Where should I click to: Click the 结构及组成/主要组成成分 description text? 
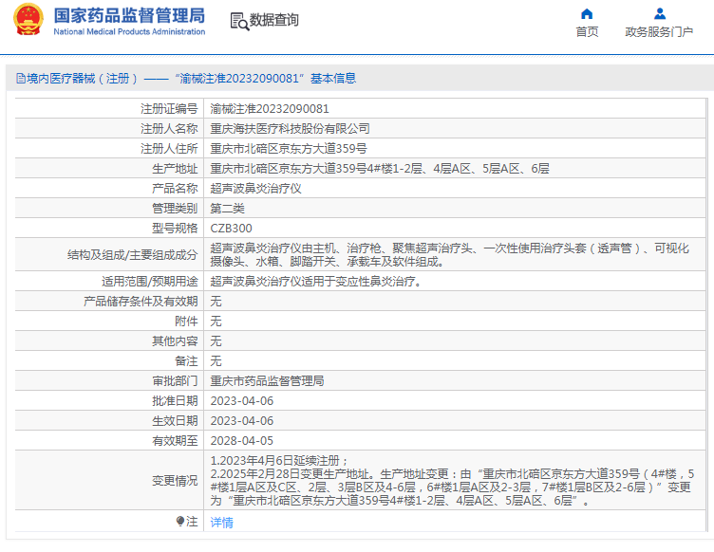[449, 254]
